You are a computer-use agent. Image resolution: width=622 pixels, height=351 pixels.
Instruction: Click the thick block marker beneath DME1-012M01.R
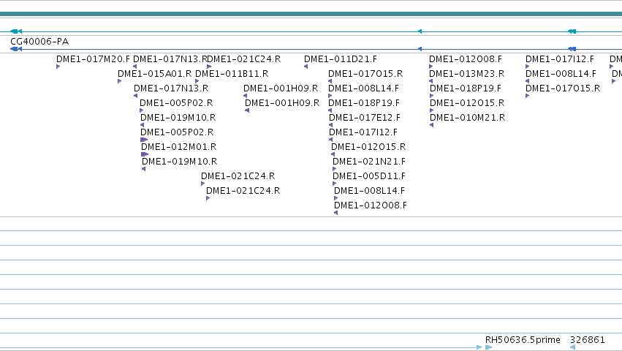click(x=145, y=154)
